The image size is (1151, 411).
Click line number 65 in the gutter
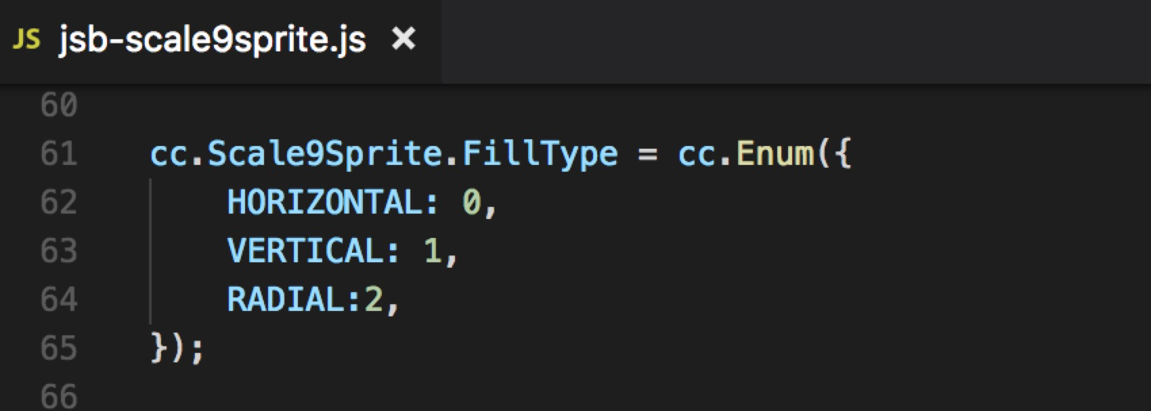59,349
